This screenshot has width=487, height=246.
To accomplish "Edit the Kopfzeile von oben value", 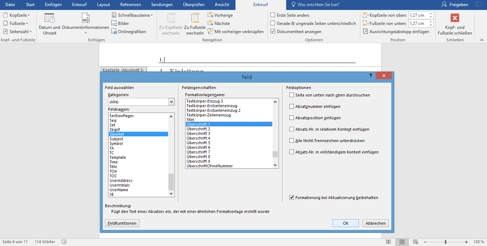I will tap(418, 15).
